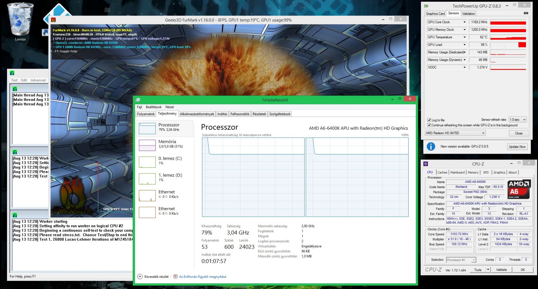Click the CPU-Z title bar app icon
Viewport: 538px width, 289px height.
[x=426, y=164]
